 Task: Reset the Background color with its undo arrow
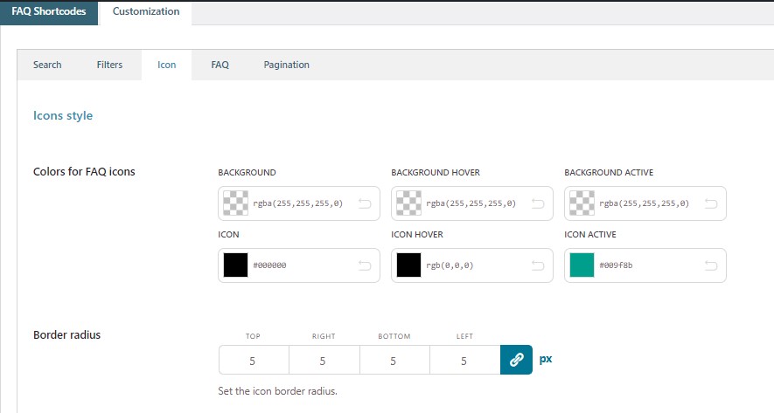(x=365, y=203)
